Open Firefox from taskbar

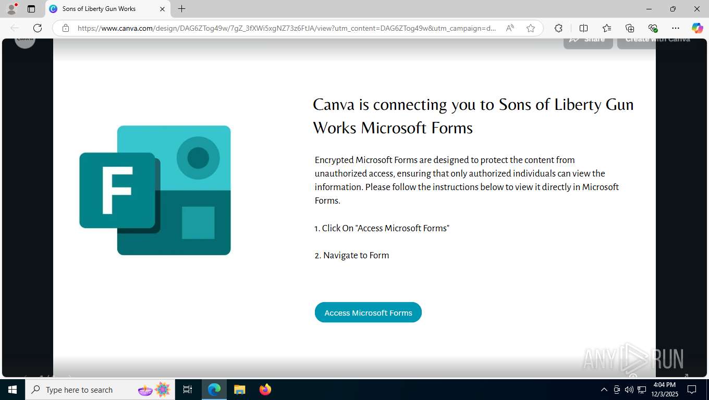pos(265,390)
